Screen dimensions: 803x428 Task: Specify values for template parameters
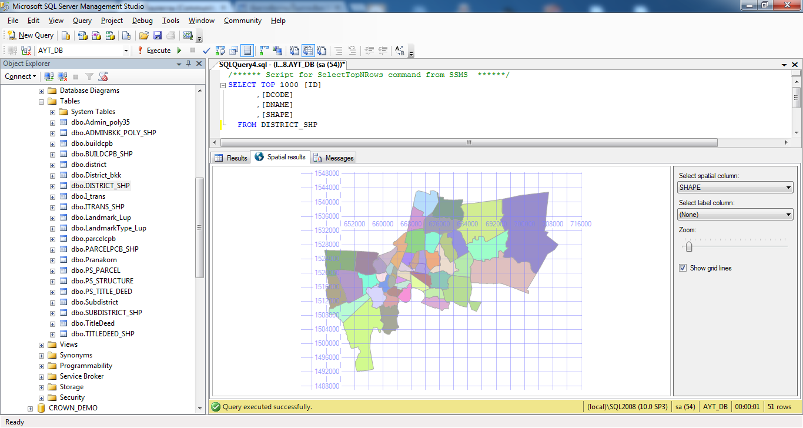(399, 51)
